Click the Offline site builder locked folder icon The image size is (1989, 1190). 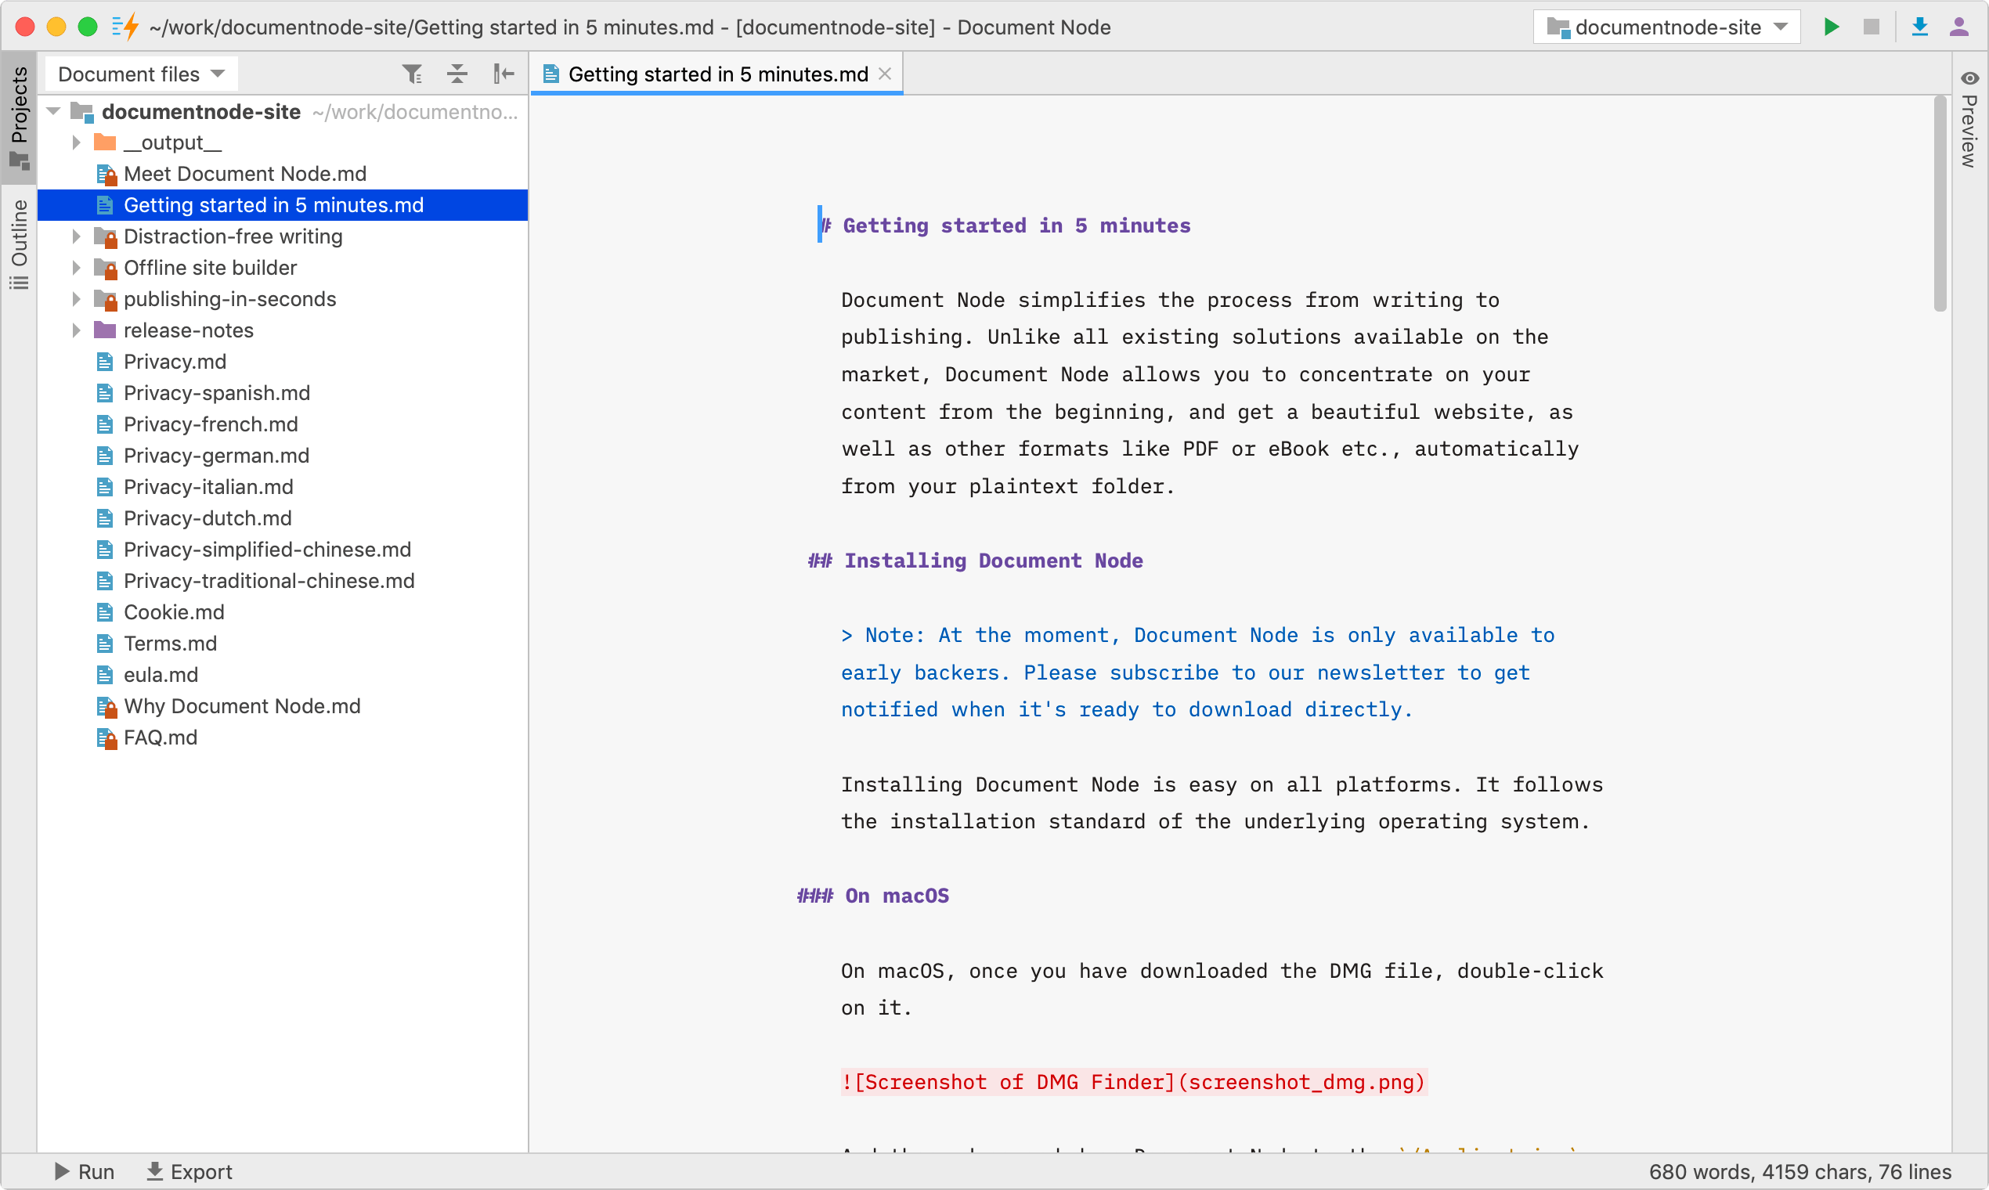pos(106,268)
